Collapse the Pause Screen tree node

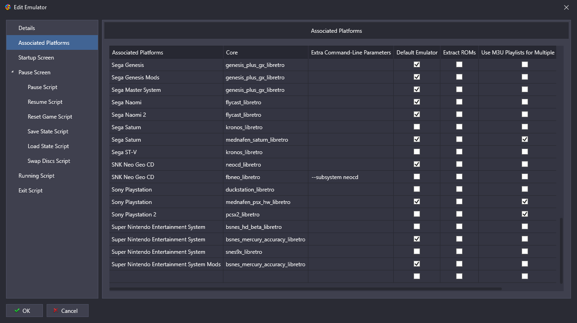pos(12,72)
